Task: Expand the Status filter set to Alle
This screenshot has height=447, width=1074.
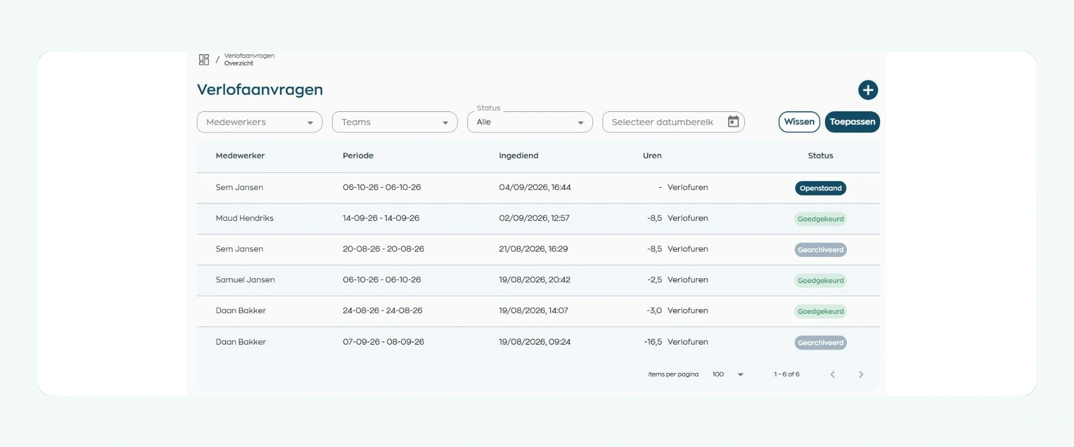Action: point(530,122)
